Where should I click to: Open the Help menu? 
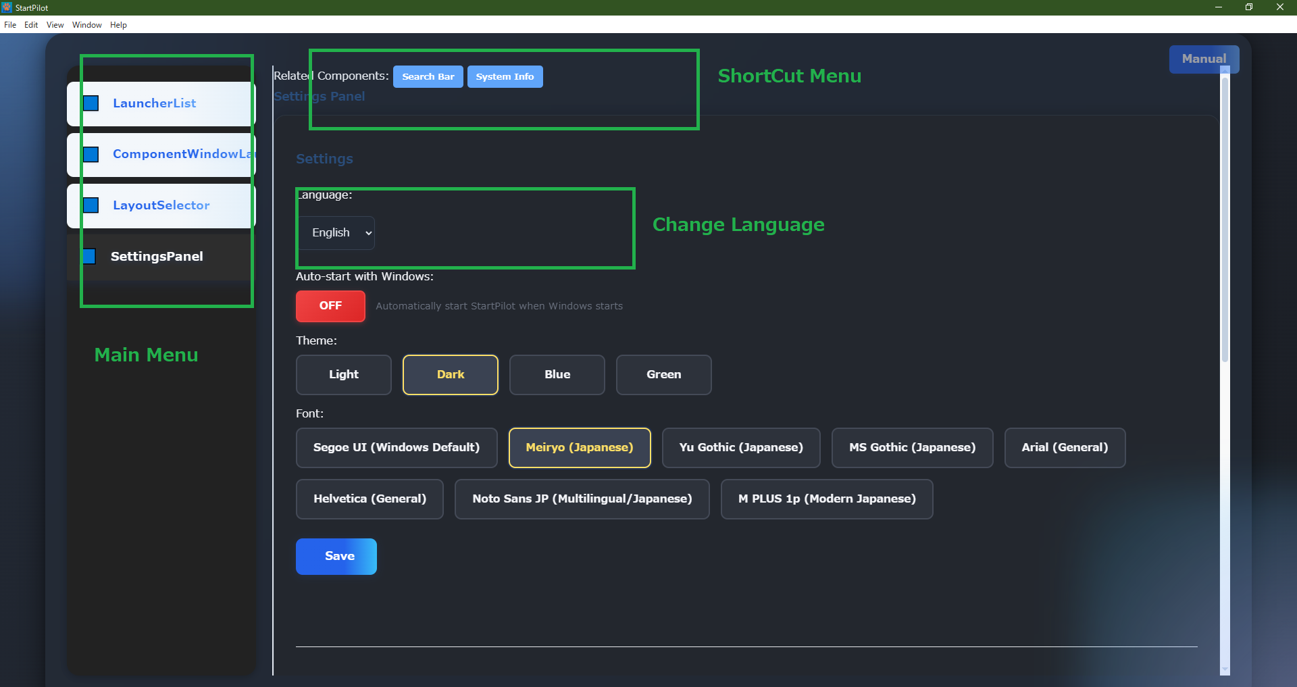[x=118, y=25]
